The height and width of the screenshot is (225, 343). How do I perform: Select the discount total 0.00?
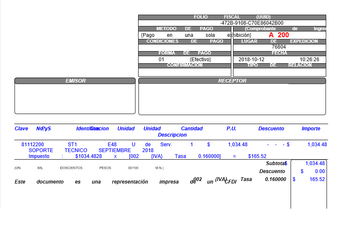tap(320, 171)
